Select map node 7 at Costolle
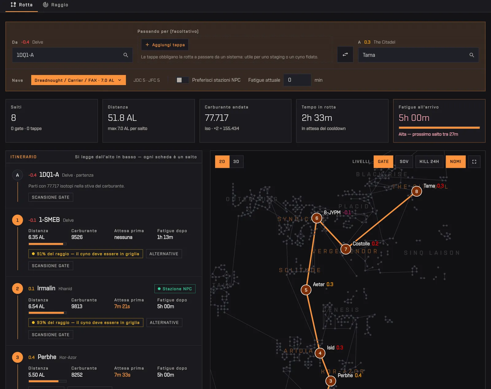The image size is (491, 389). click(x=346, y=249)
